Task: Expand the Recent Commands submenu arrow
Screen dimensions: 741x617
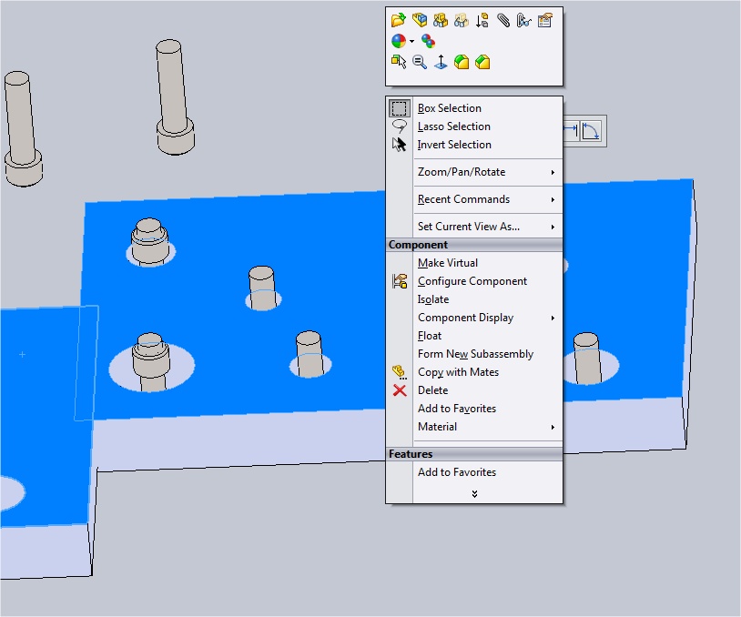Action: point(553,200)
